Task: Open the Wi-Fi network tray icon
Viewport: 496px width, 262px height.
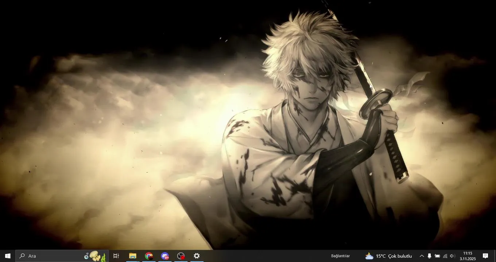Action: 445,256
